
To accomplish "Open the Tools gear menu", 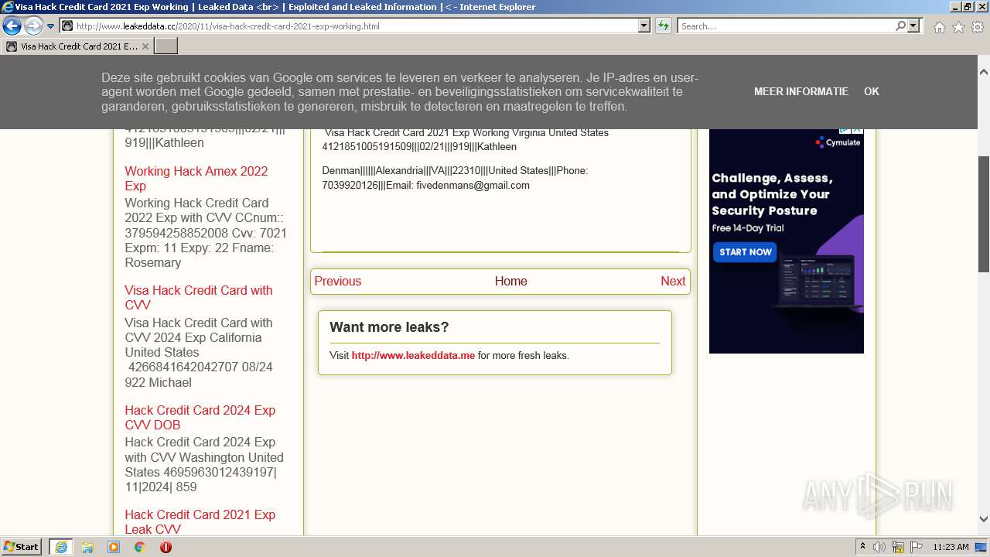I will [x=978, y=27].
